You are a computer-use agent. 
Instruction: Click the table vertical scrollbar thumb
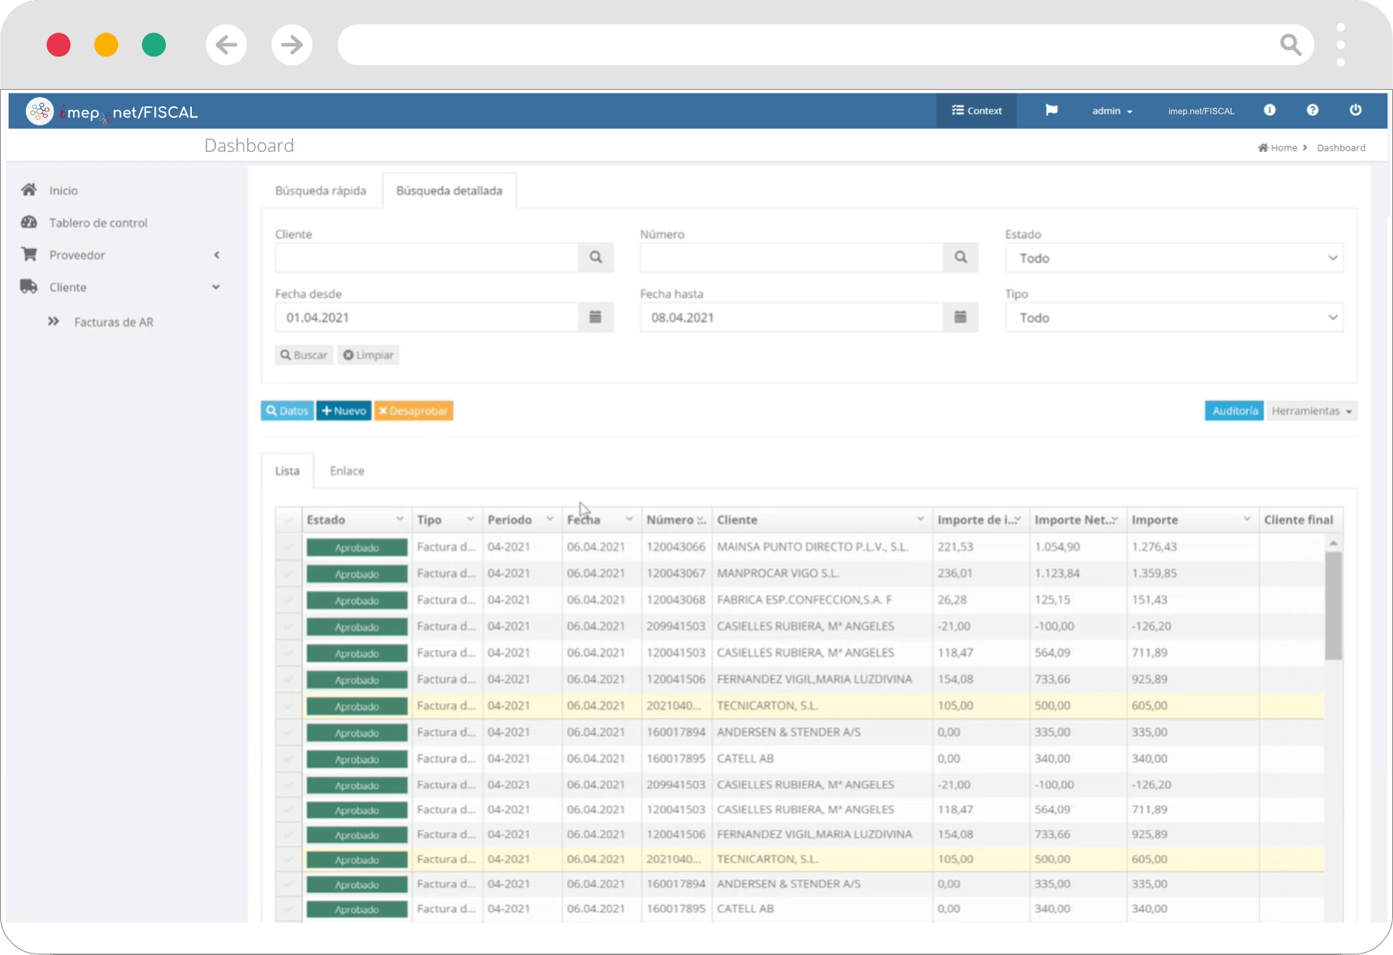pyautogui.click(x=1333, y=605)
